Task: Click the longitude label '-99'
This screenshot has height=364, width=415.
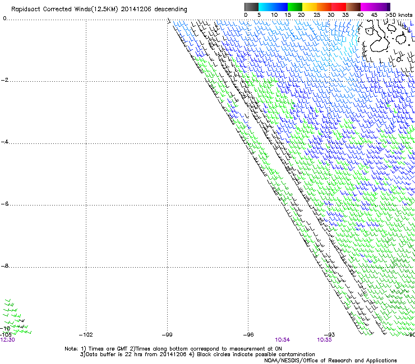Action: click(167, 335)
